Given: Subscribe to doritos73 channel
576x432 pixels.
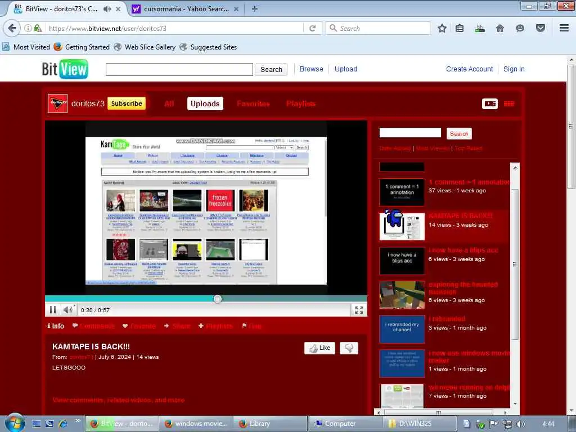Looking at the screenshot, I should (x=127, y=103).
